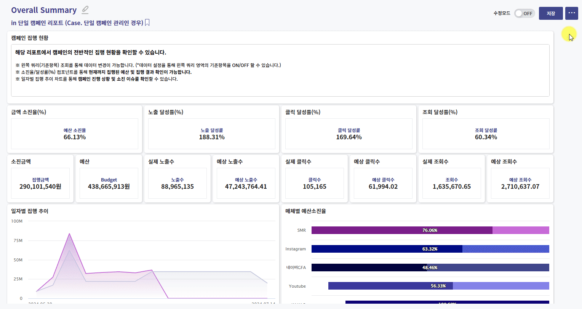
Task: Open the three-dot more options menu
Action: click(572, 13)
